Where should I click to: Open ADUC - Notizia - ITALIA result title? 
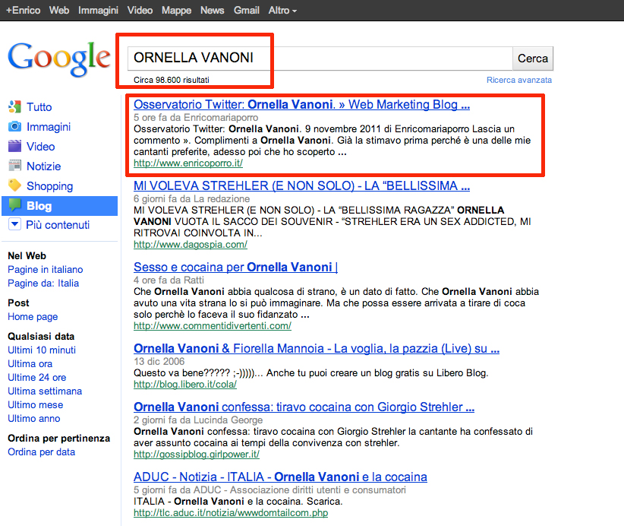pyautogui.click(x=280, y=477)
